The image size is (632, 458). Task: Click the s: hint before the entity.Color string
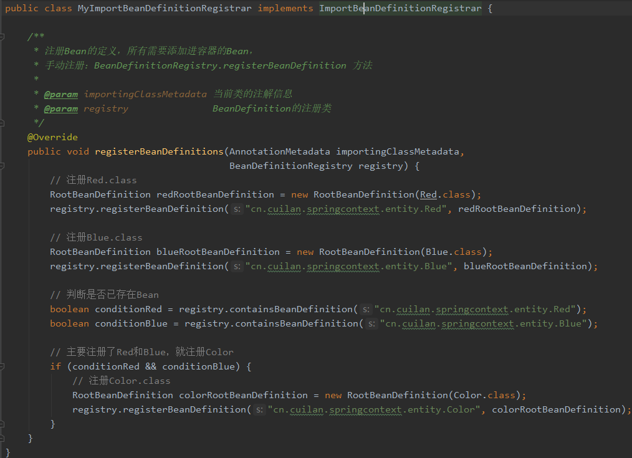point(259,409)
